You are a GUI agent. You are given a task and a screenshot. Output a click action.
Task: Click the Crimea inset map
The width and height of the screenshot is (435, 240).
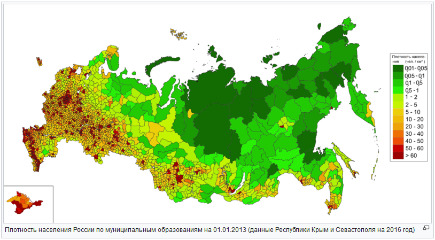coord(25,203)
